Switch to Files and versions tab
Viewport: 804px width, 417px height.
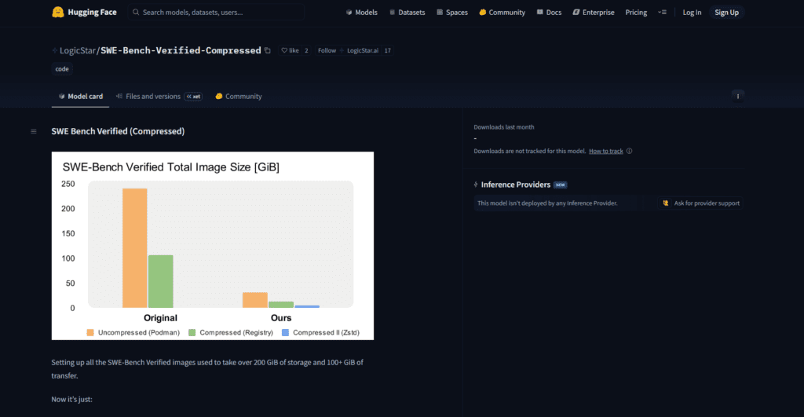[x=159, y=97]
